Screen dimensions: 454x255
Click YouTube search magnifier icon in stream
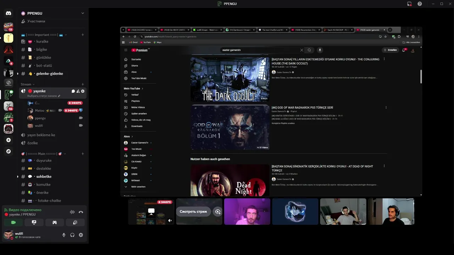309,50
